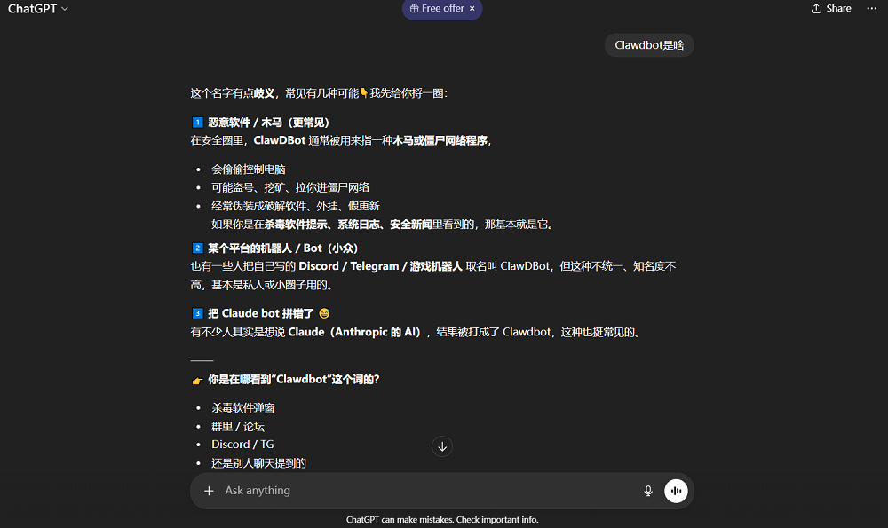Click the gift icon on the Free offer badge
The width and height of the screenshot is (888, 528).
click(414, 9)
